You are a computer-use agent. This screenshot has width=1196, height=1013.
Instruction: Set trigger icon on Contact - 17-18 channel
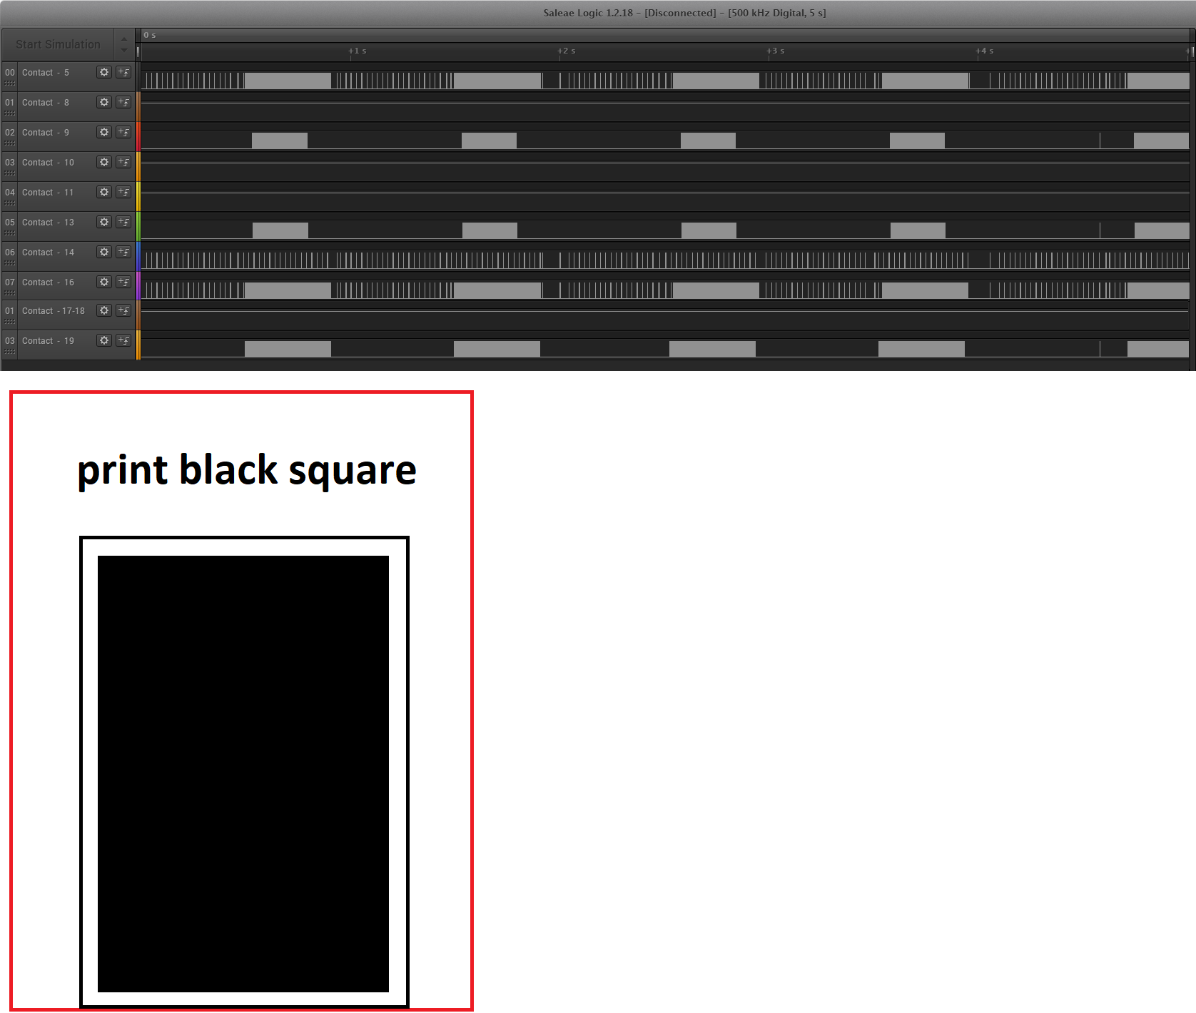[123, 310]
